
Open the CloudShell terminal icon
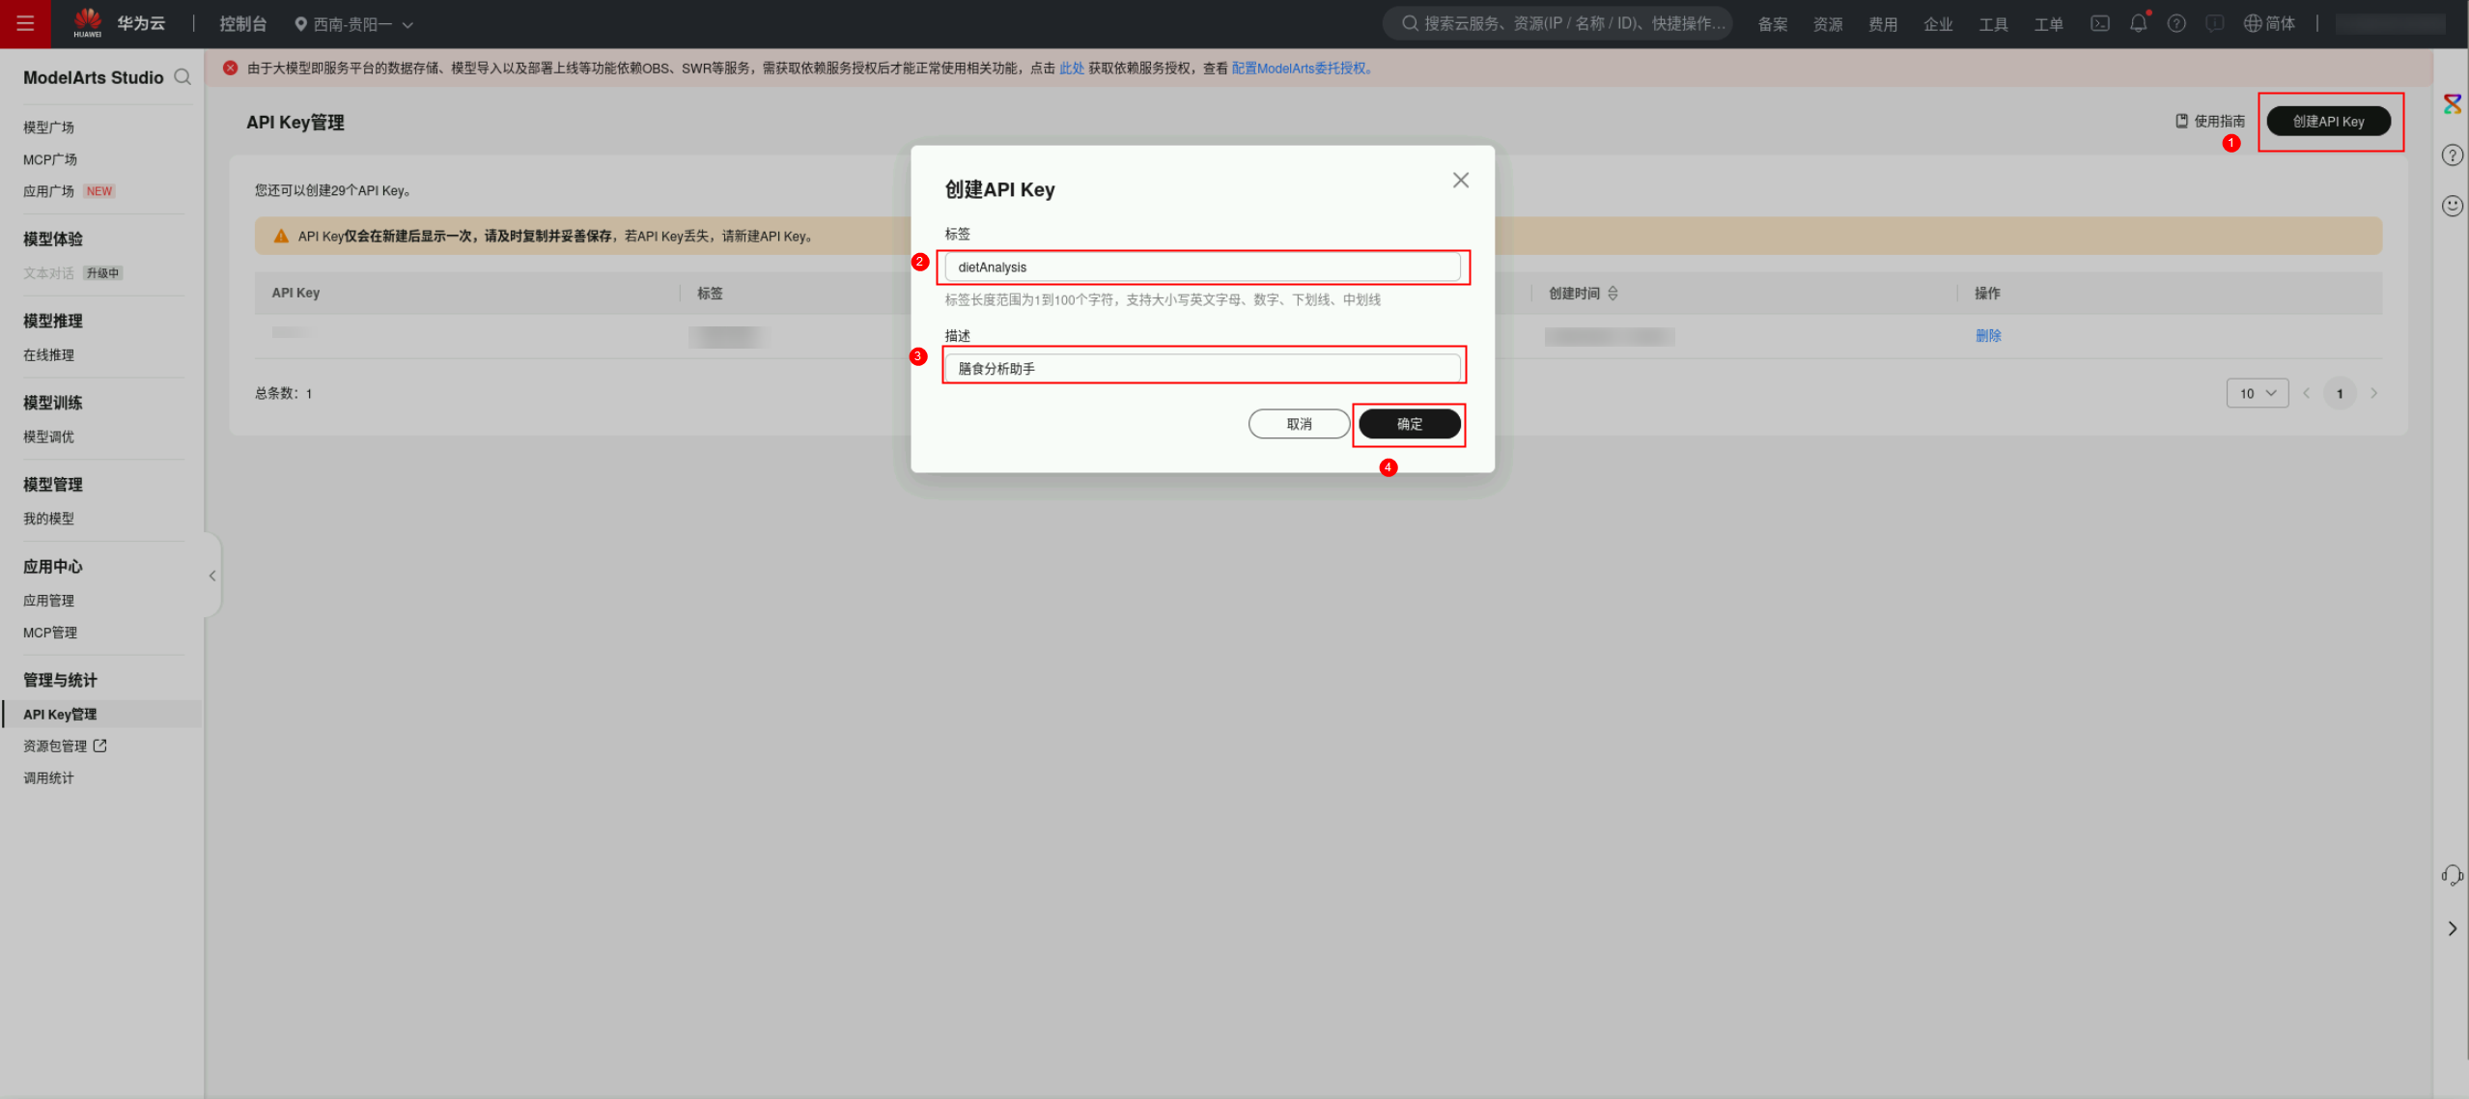click(2099, 23)
